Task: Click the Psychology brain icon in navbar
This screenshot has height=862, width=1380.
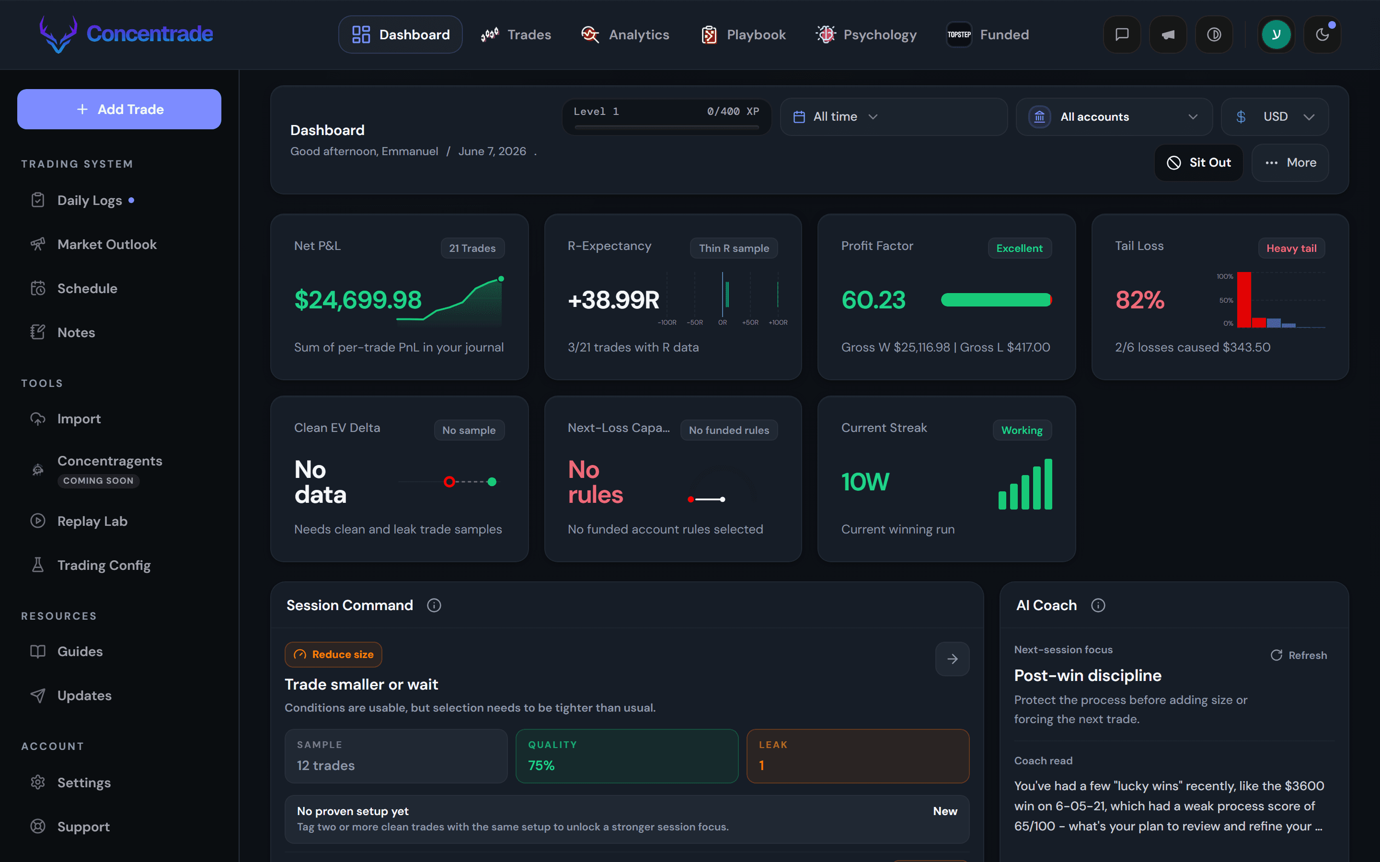Action: (x=825, y=35)
